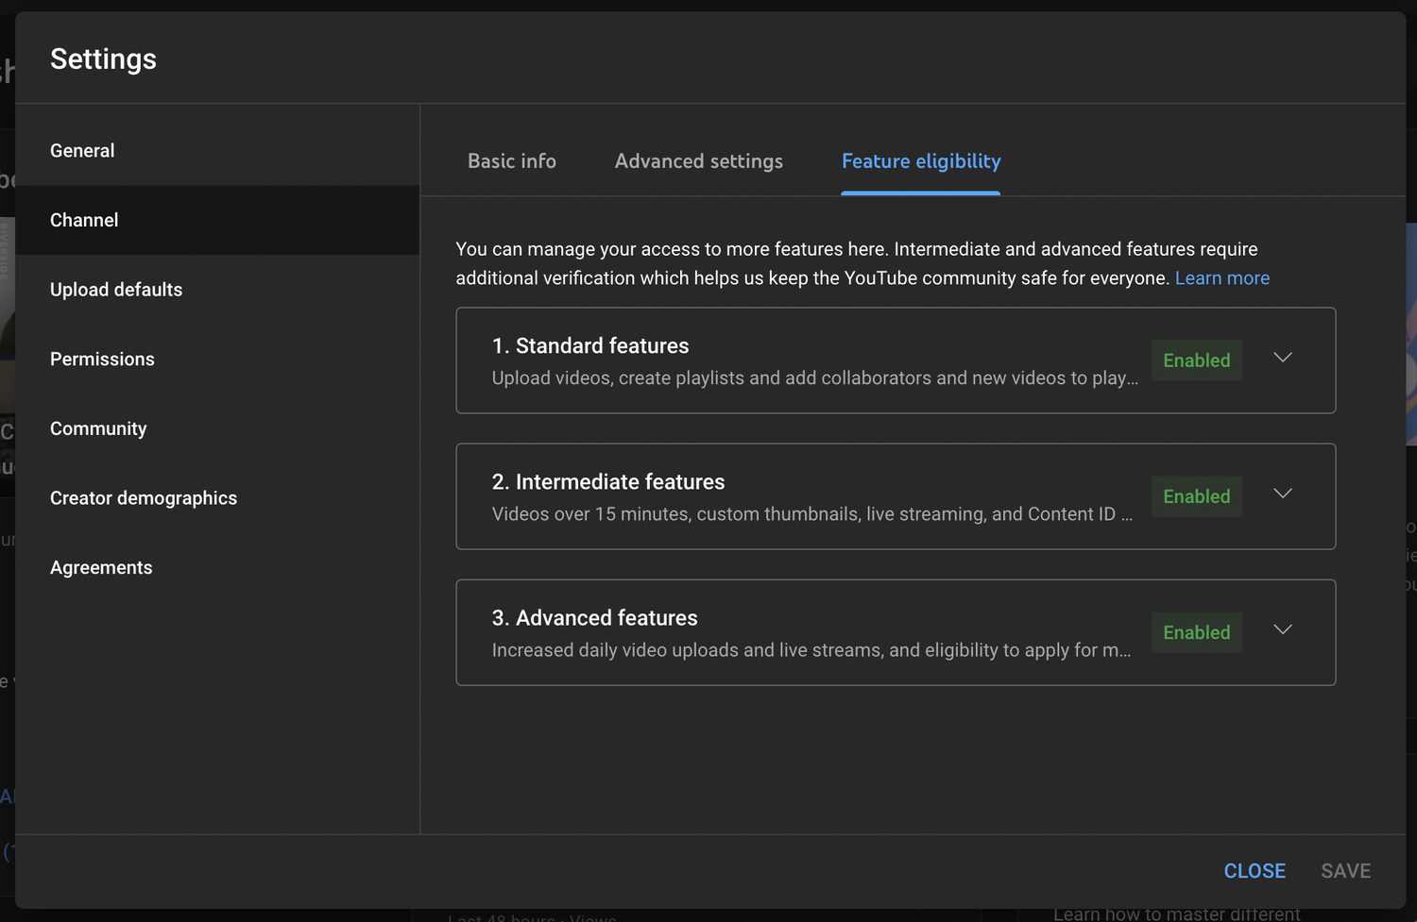This screenshot has width=1417, height=922.
Task: Click the SAVE button
Action: pos(1345,870)
